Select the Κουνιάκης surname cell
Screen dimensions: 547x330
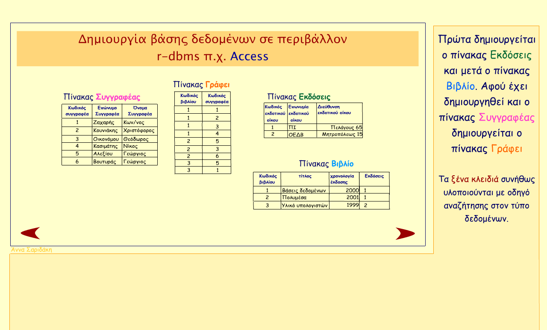click(105, 130)
